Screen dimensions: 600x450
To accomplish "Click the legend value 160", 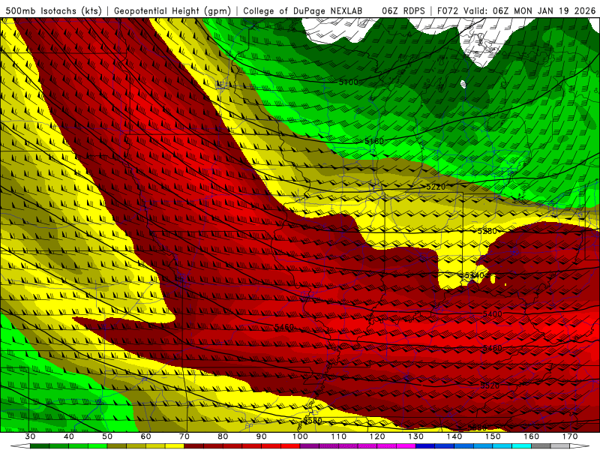I will coord(532,436).
